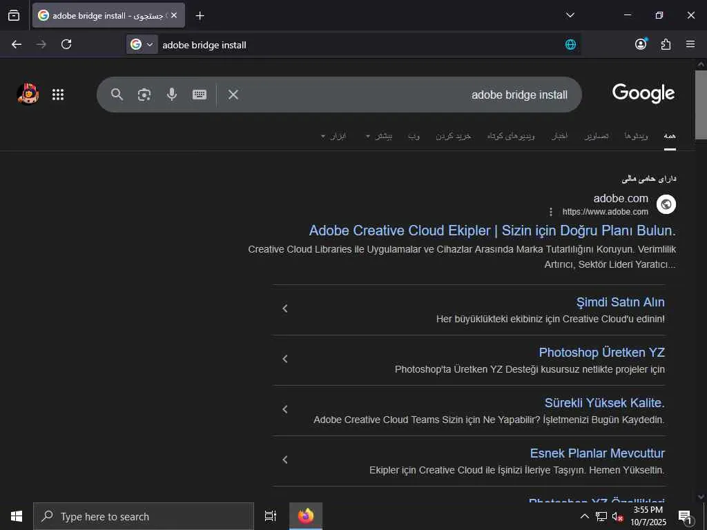Show hidden system tray icons
The height and width of the screenshot is (530, 707).
coord(584,516)
